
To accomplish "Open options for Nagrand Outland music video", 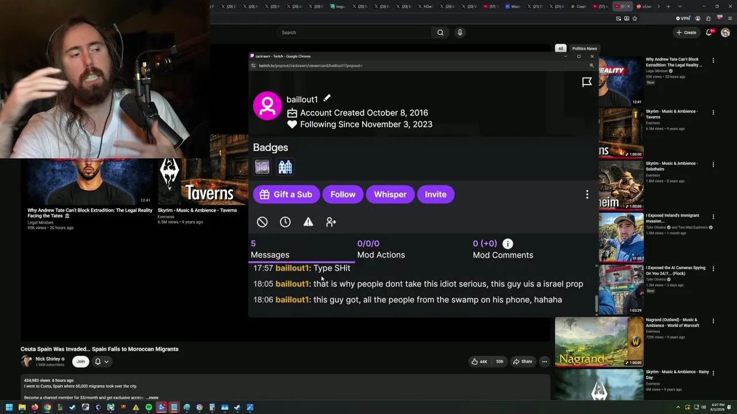I will click(x=713, y=321).
